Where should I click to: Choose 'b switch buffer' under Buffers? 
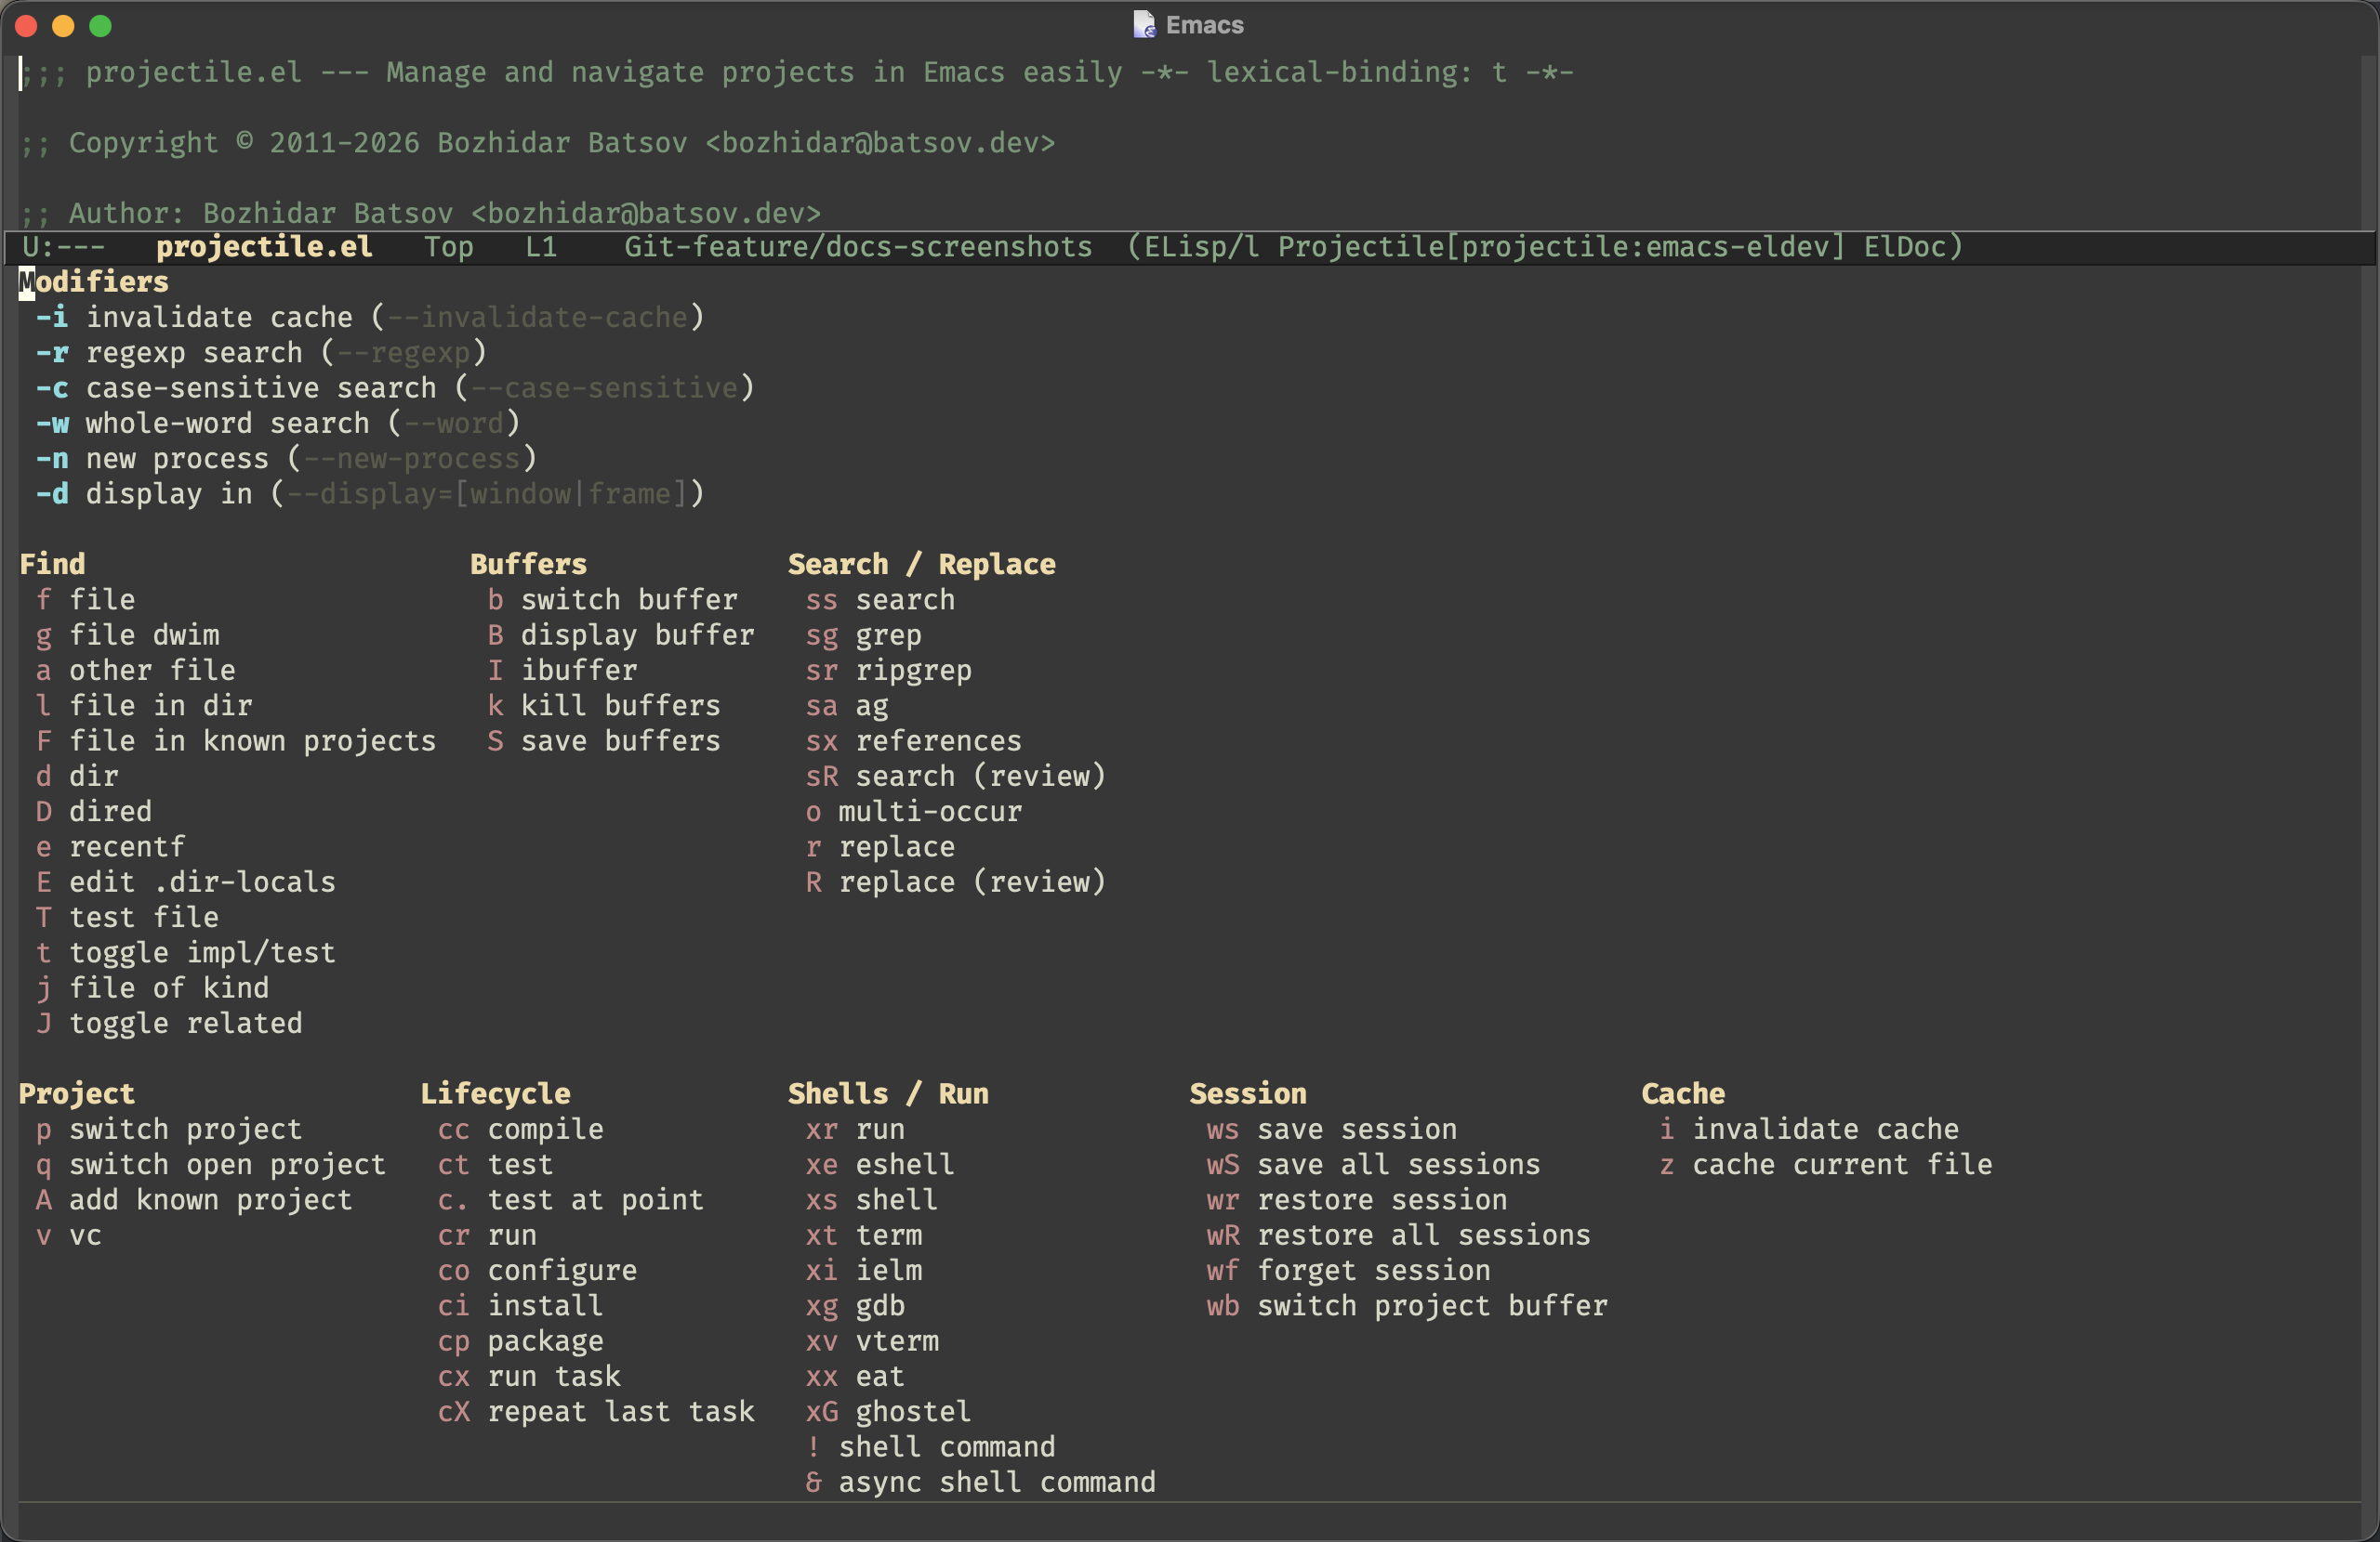613,599
